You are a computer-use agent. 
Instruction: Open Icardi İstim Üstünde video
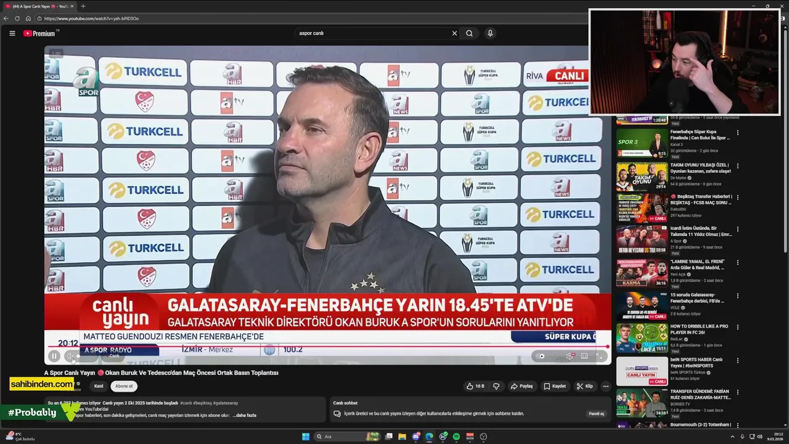[x=701, y=231]
